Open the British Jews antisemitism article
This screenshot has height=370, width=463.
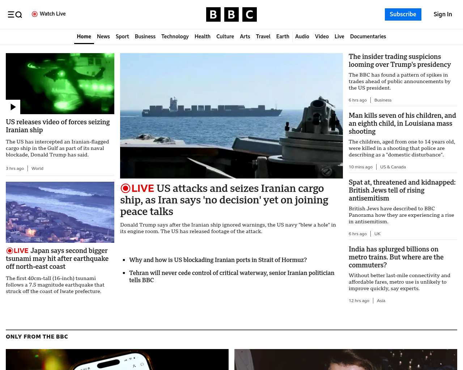pyautogui.click(x=402, y=190)
